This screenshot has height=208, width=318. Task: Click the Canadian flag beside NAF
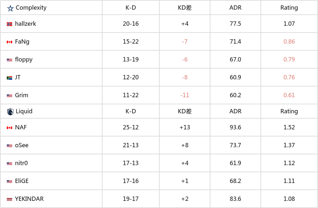(x=9, y=128)
